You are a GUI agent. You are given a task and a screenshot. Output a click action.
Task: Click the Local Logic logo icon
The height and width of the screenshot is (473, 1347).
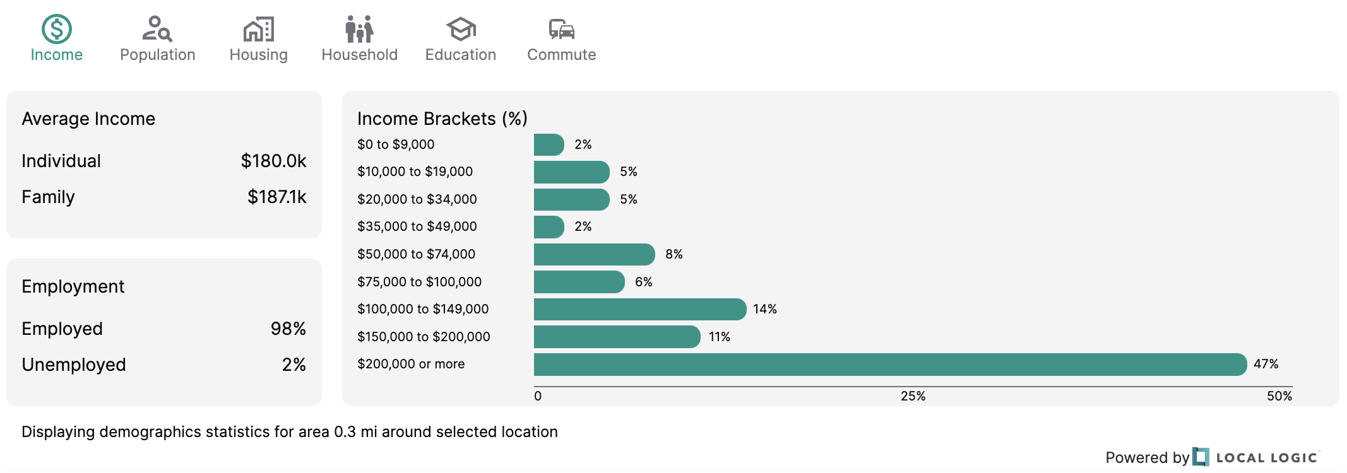[x=1201, y=457]
